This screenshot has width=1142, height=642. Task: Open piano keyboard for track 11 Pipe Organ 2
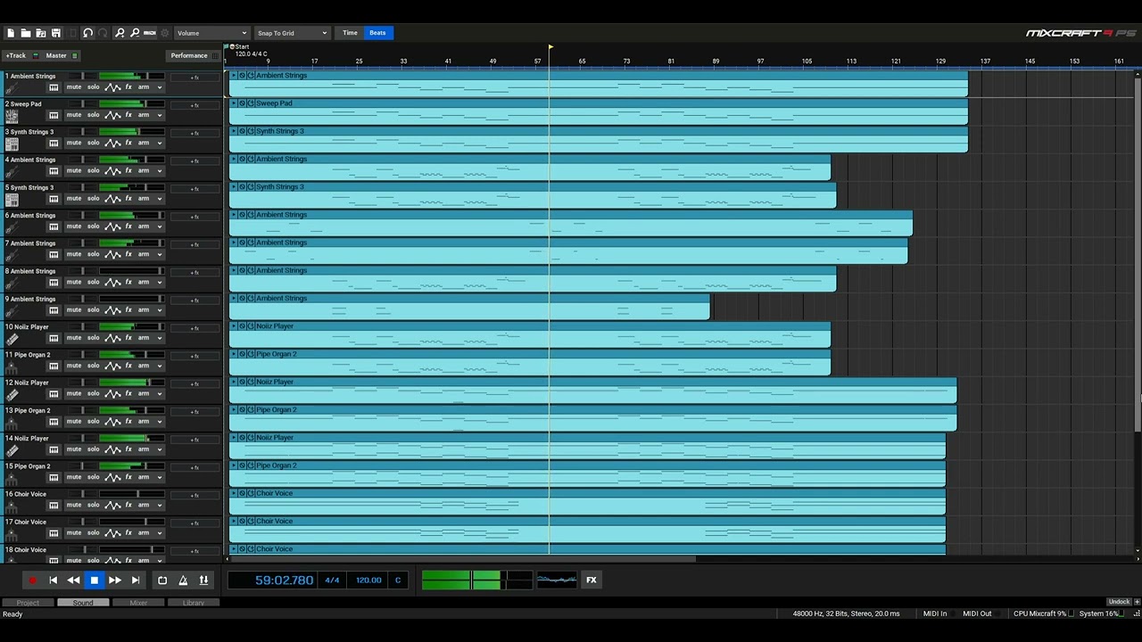54,366
